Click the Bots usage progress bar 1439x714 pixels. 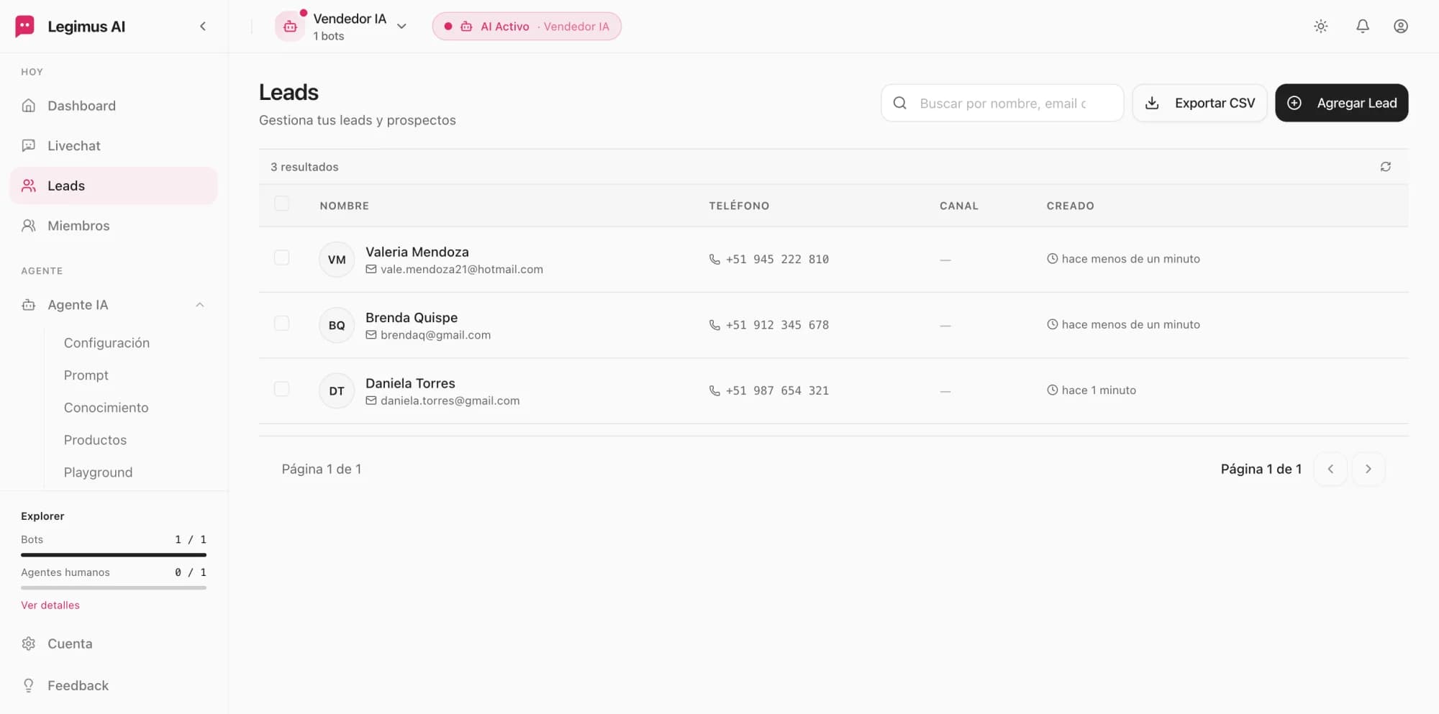pyautogui.click(x=114, y=555)
